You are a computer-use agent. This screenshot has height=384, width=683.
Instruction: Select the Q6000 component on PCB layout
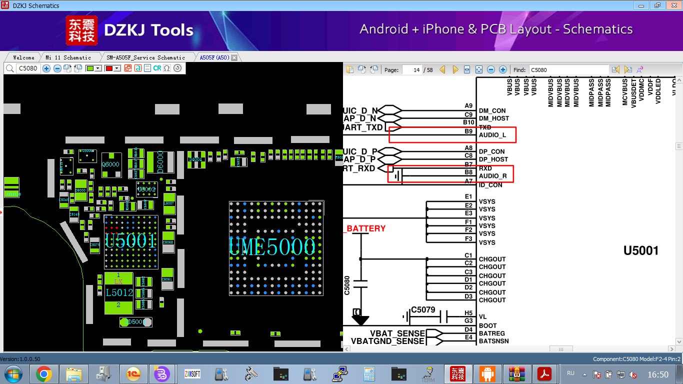point(111,164)
